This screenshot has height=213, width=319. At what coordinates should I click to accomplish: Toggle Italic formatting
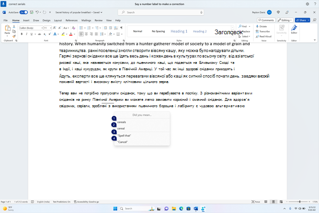coord(26,34)
